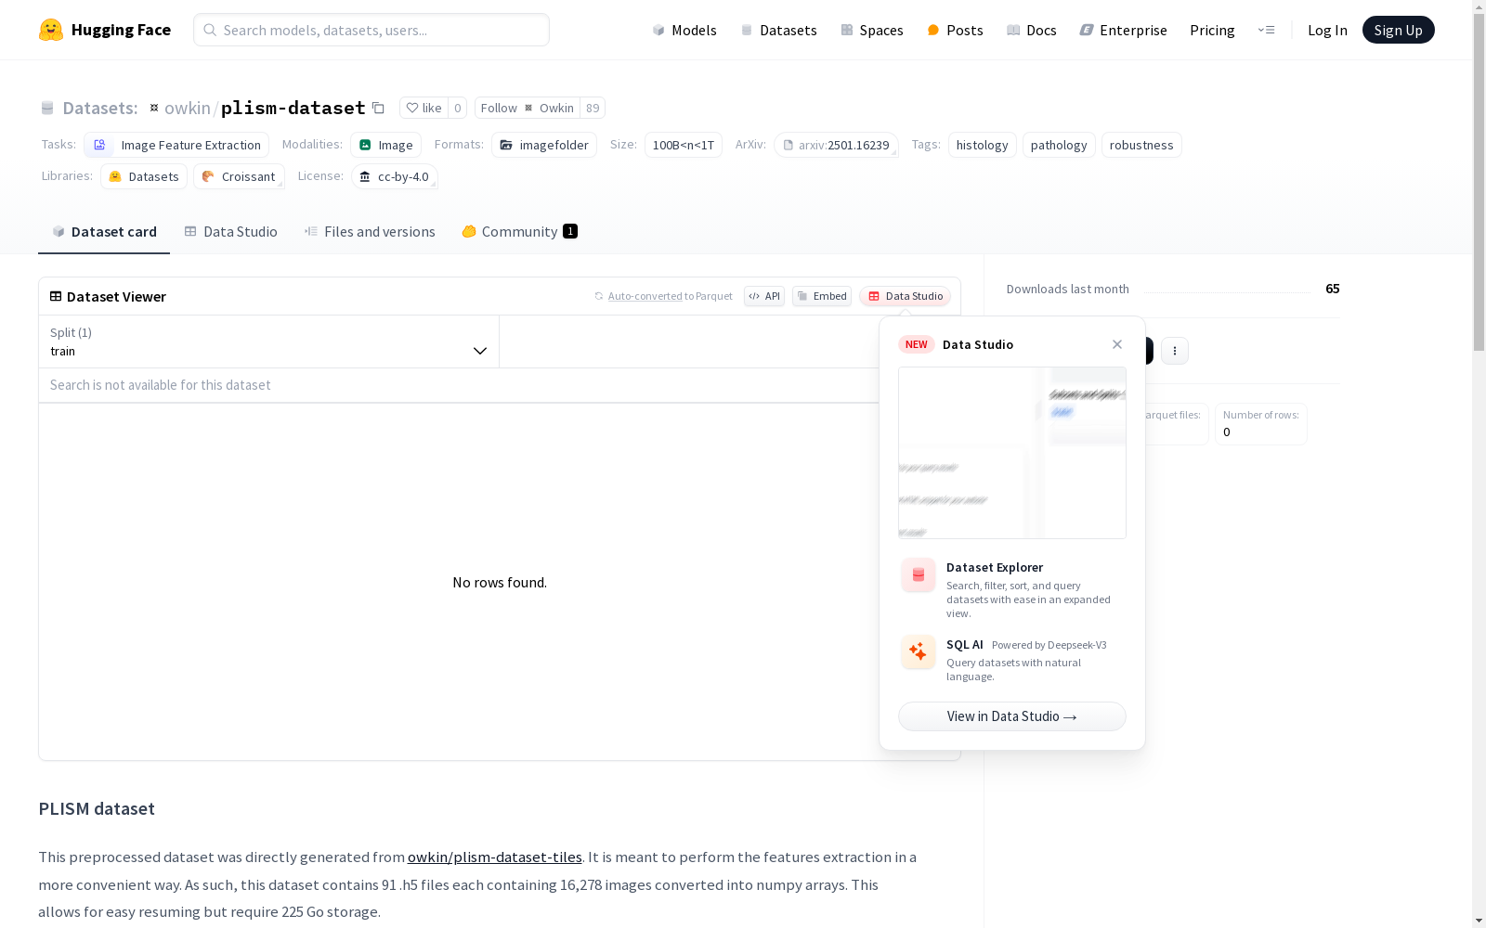This screenshot has height=928, width=1486.
Task: Open the Pricing page
Action: [1212, 30]
